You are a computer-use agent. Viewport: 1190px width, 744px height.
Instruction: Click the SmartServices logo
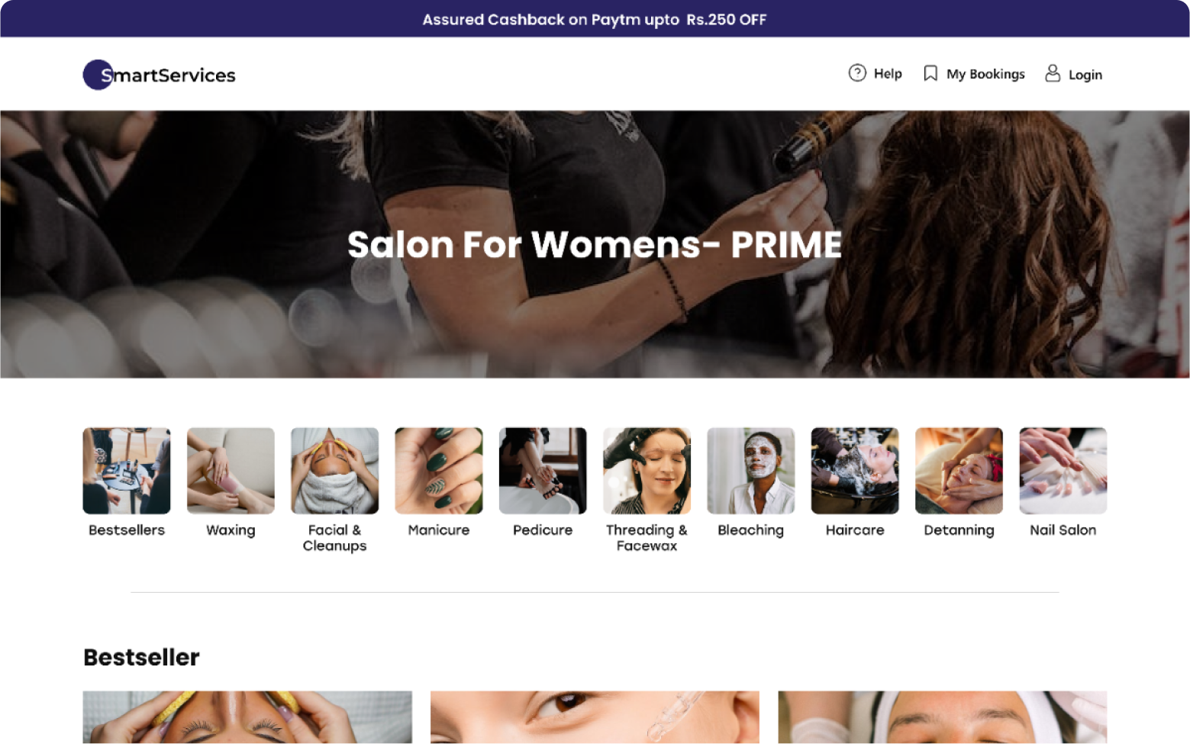pyautogui.click(x=160, y=75)
